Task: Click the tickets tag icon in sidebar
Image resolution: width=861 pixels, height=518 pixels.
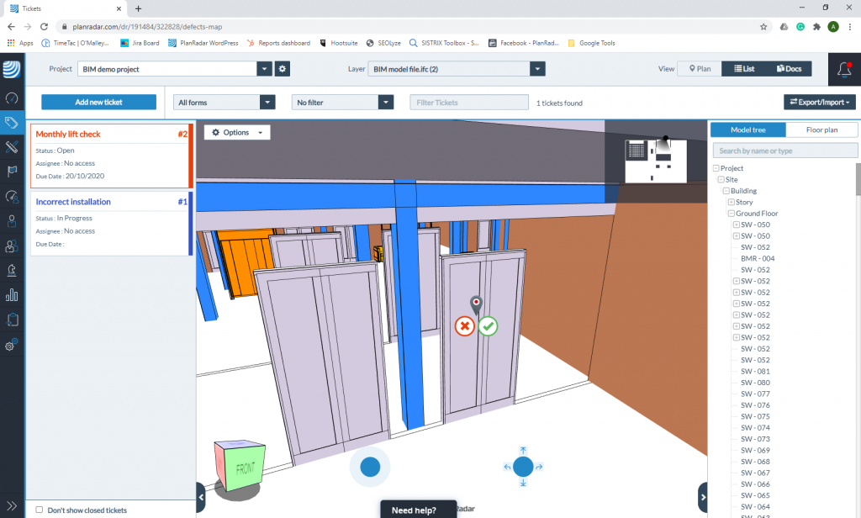Action: point(12,123)
